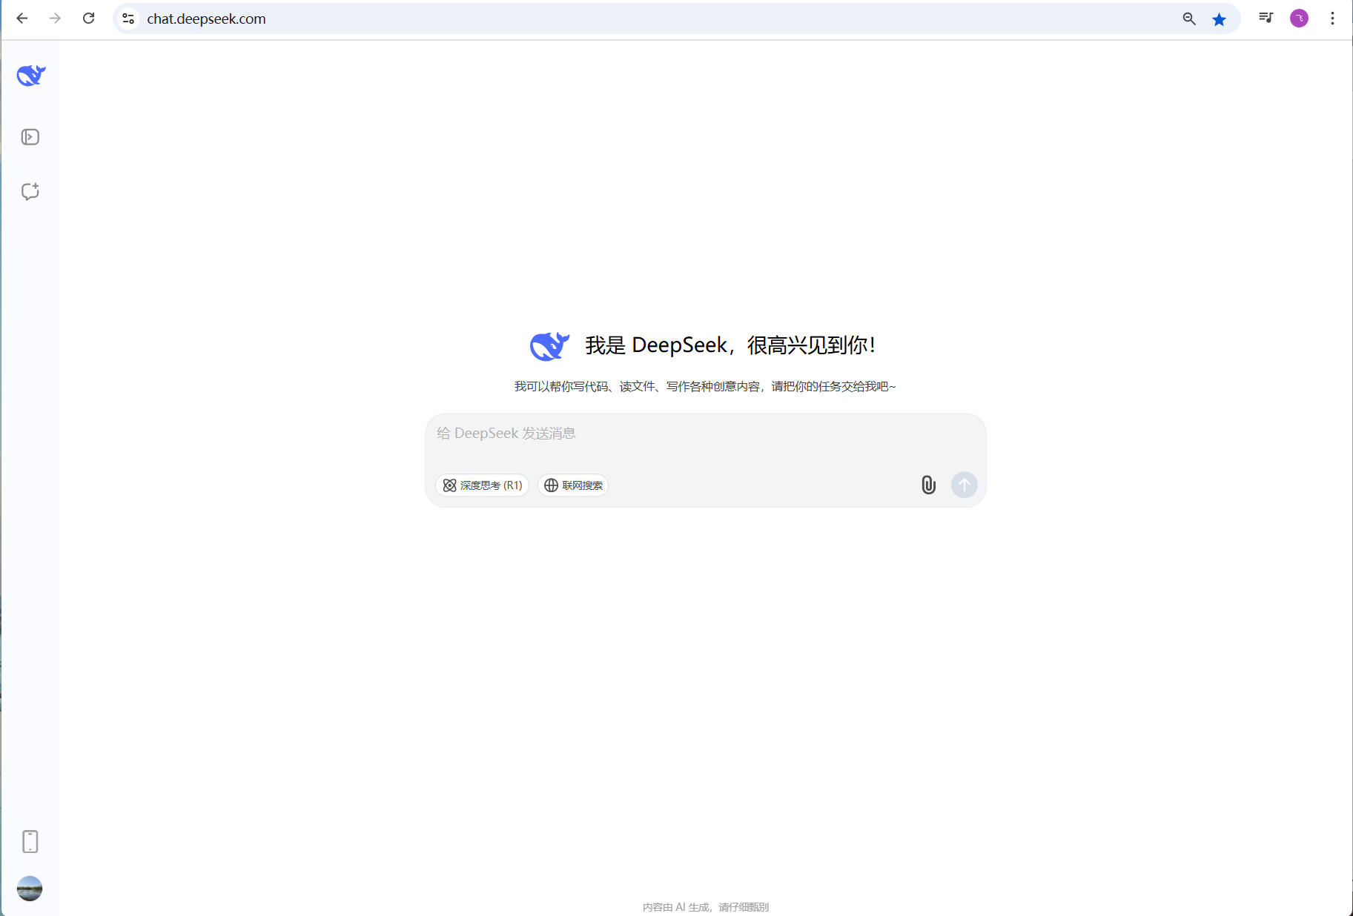The height and width of the screenshot is (916, 1353).
Task: Click the center DeepSeek whale logo
Action: click(549, 345)
